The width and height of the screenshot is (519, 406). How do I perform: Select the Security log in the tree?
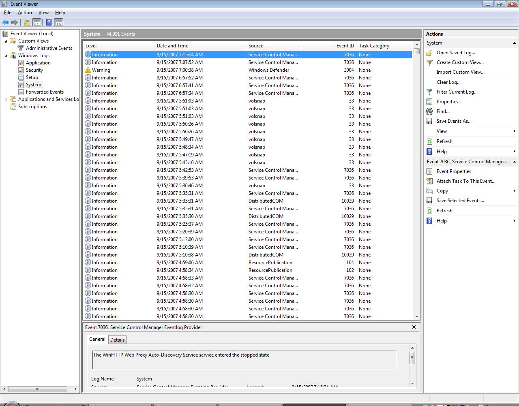point(34,70)
